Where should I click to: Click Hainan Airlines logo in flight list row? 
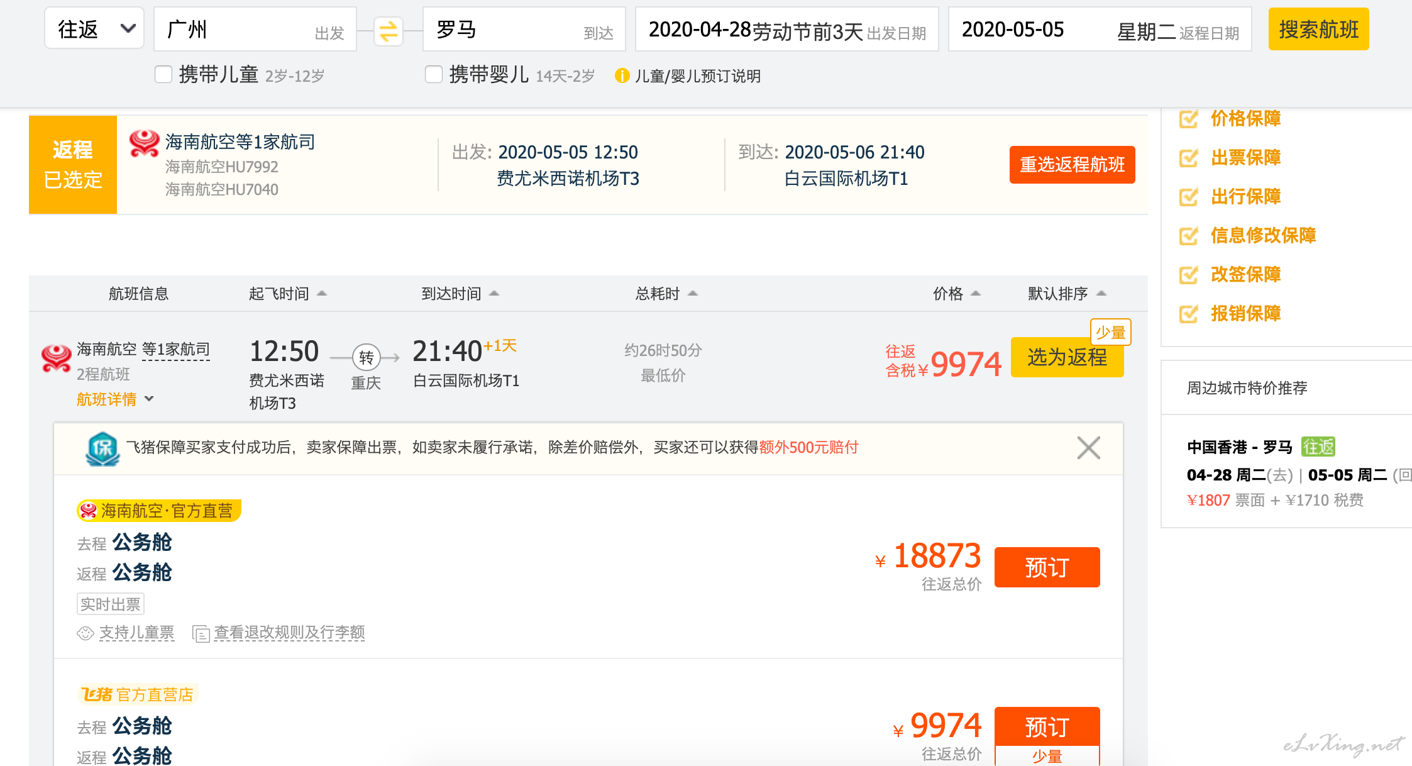[x=57, y=358]
